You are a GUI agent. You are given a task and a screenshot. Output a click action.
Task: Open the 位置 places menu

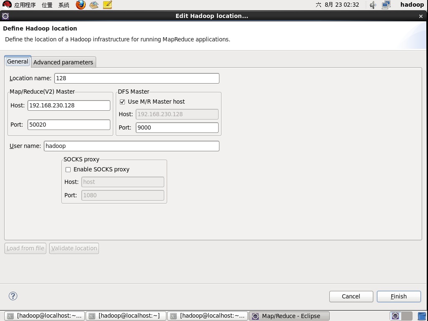pyautogui.click(x=47, y=5)
